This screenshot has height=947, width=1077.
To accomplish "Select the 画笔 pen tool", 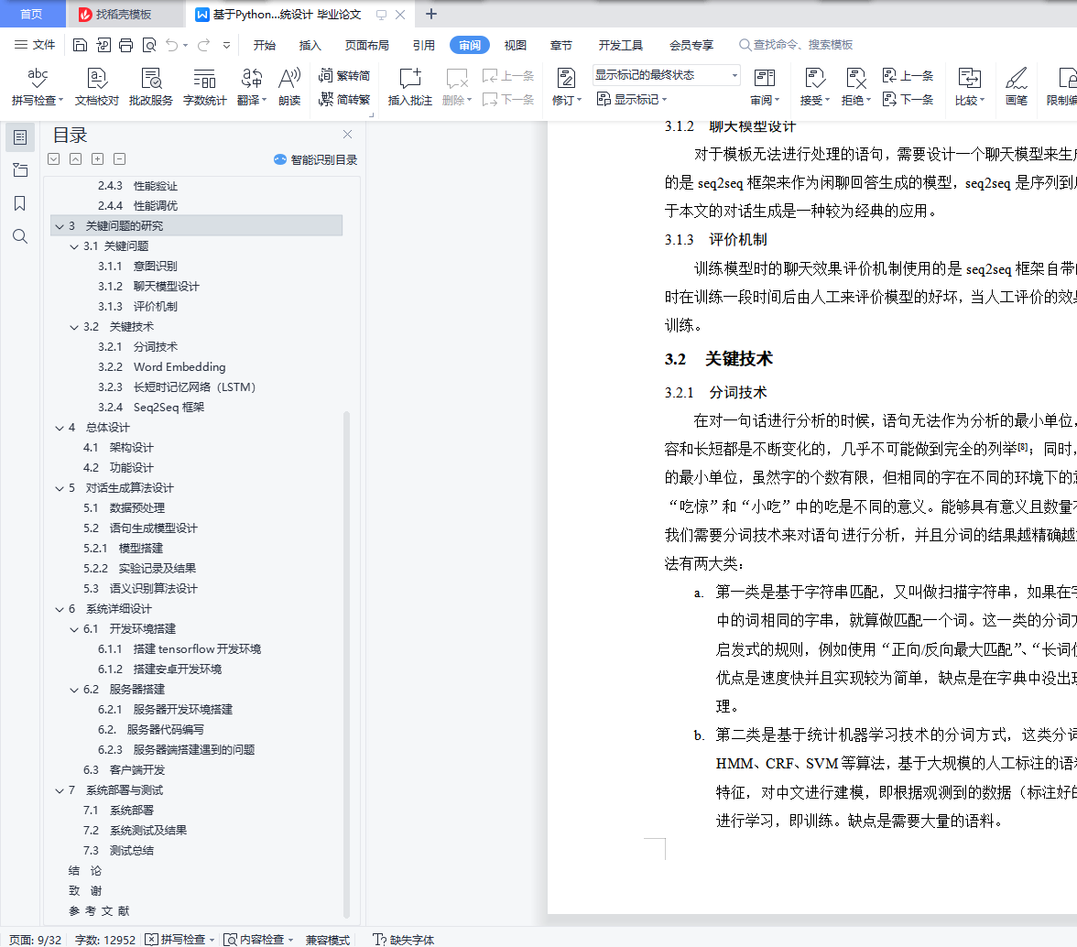I will click(1016, 86).
